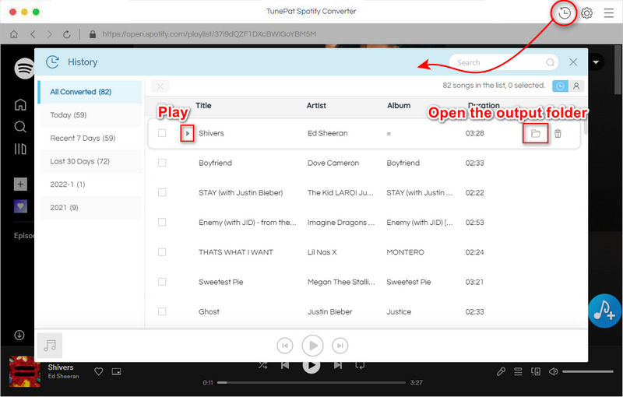Adjust the Spotify volume slider
The width and height of the screenshot is (623, 397).
[588, 371]
